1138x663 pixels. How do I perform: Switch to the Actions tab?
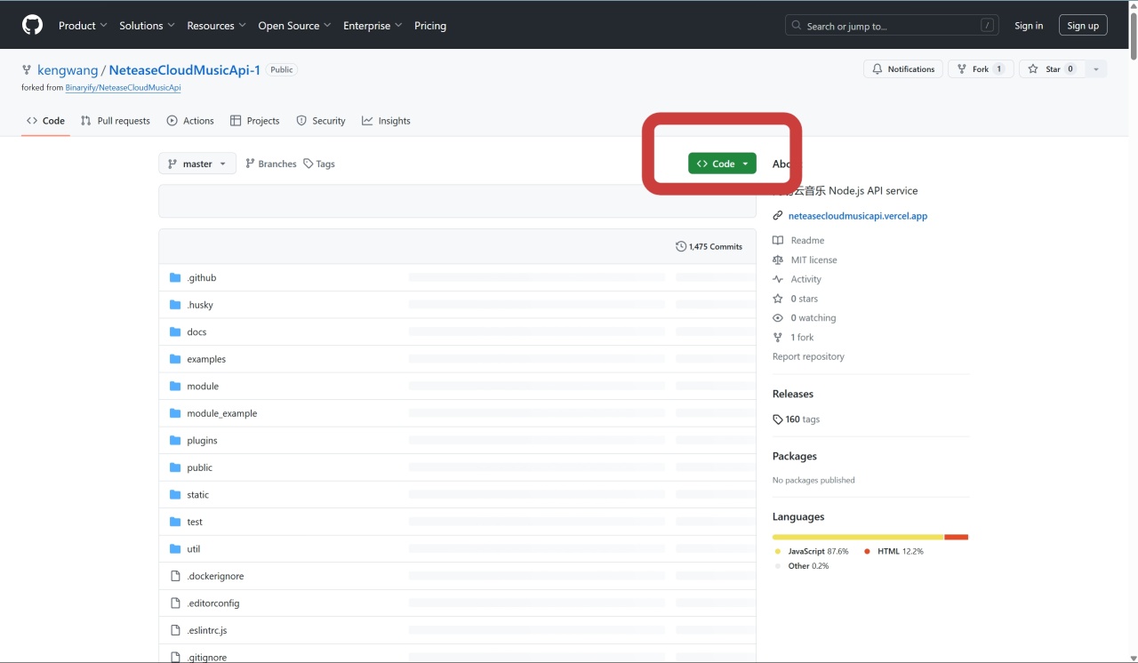190,121
